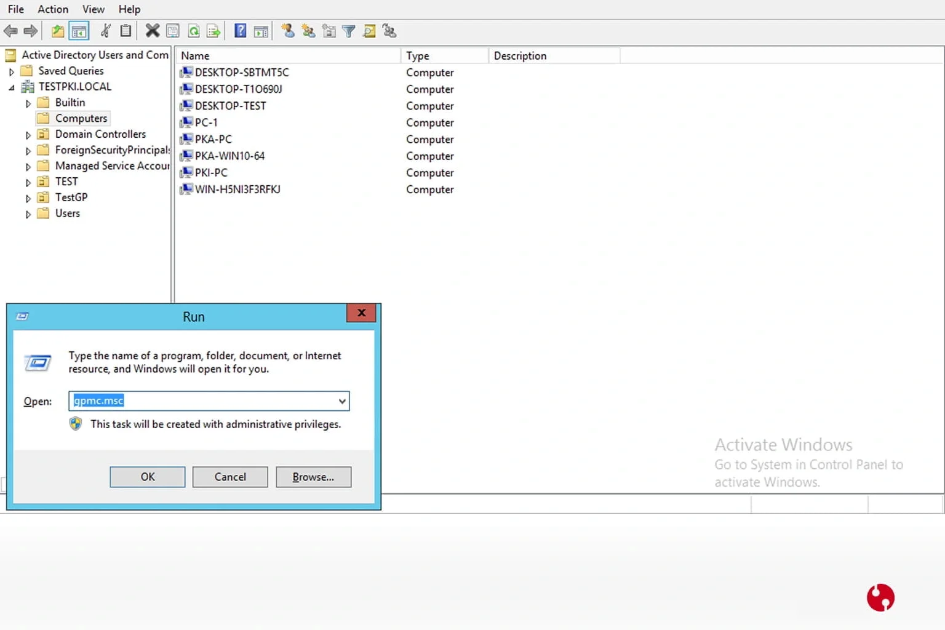The width and height of the screenshot is (945, 630).
Task: Select the WIN-H5NI3F3RFKJ computer entry
Action: tap(230, 189)
